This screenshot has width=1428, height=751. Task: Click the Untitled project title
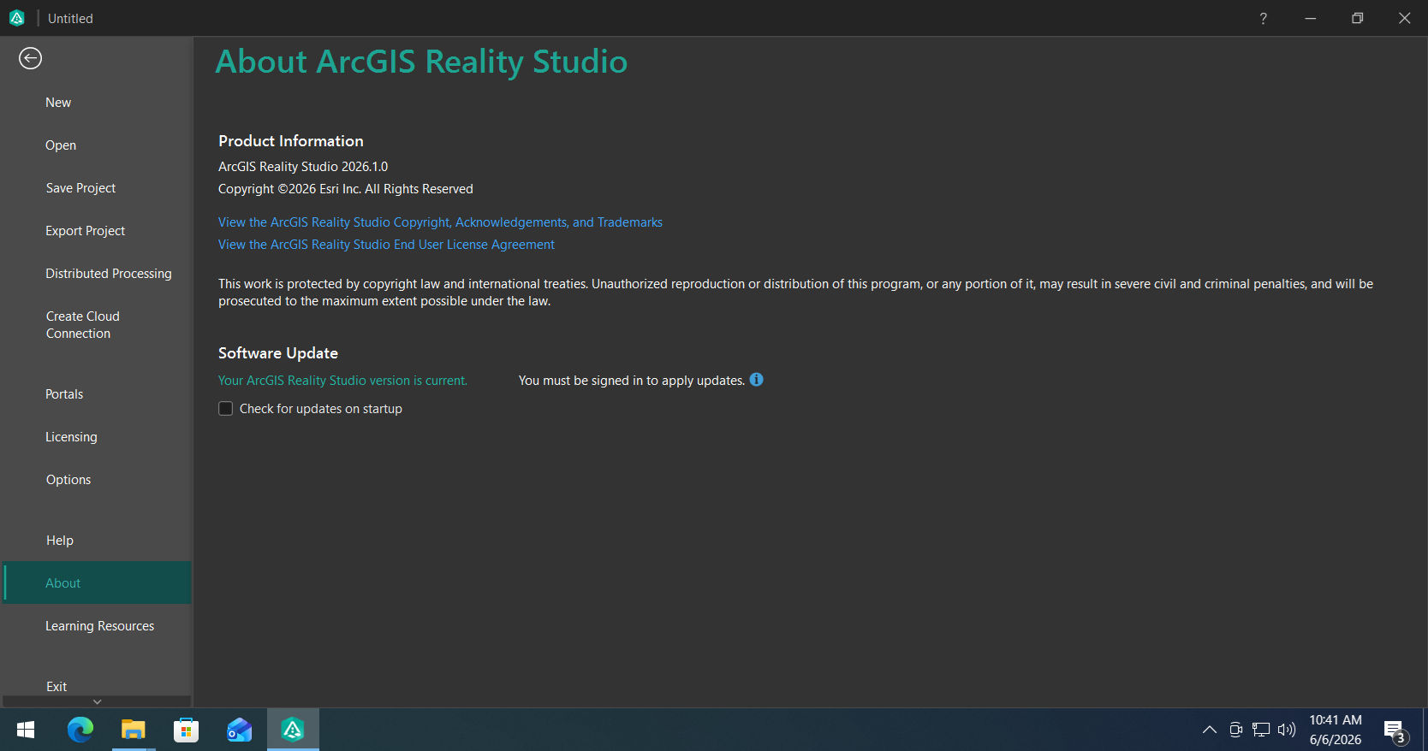point(70,19)
